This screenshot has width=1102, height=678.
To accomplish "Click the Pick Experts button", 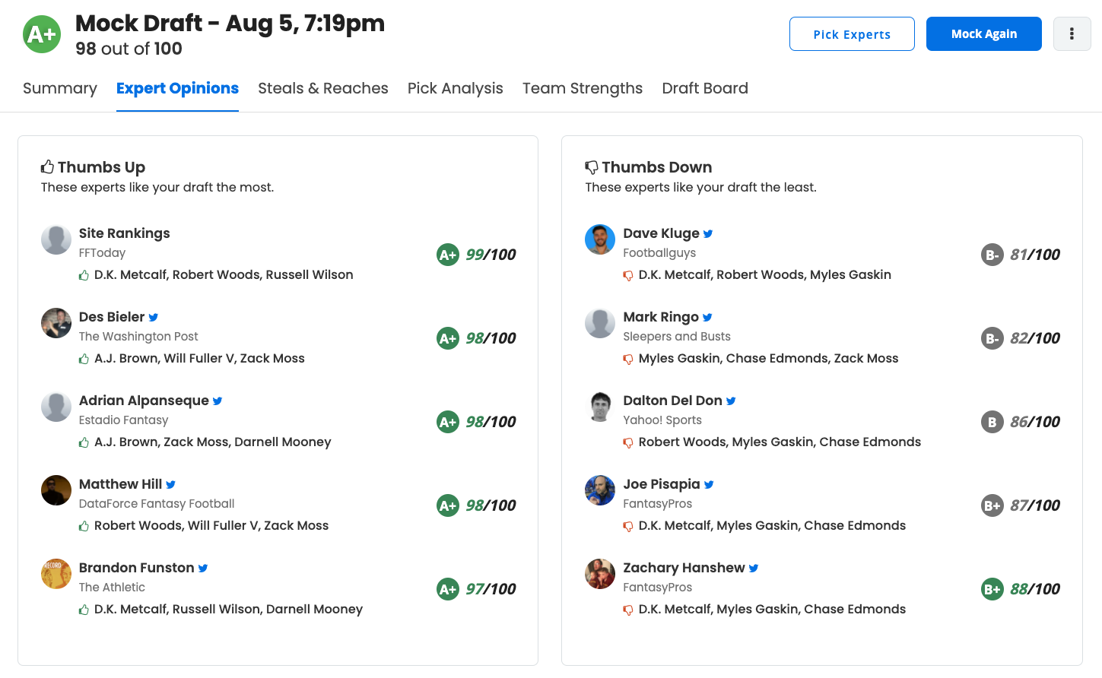I will point(852,34).
